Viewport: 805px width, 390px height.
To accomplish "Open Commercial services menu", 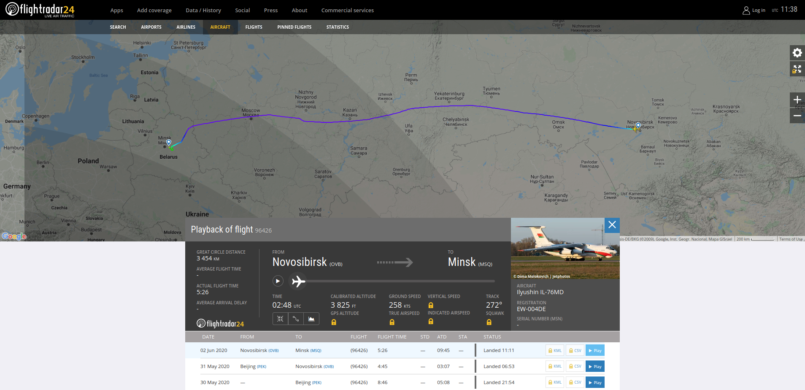I will 348,10.
